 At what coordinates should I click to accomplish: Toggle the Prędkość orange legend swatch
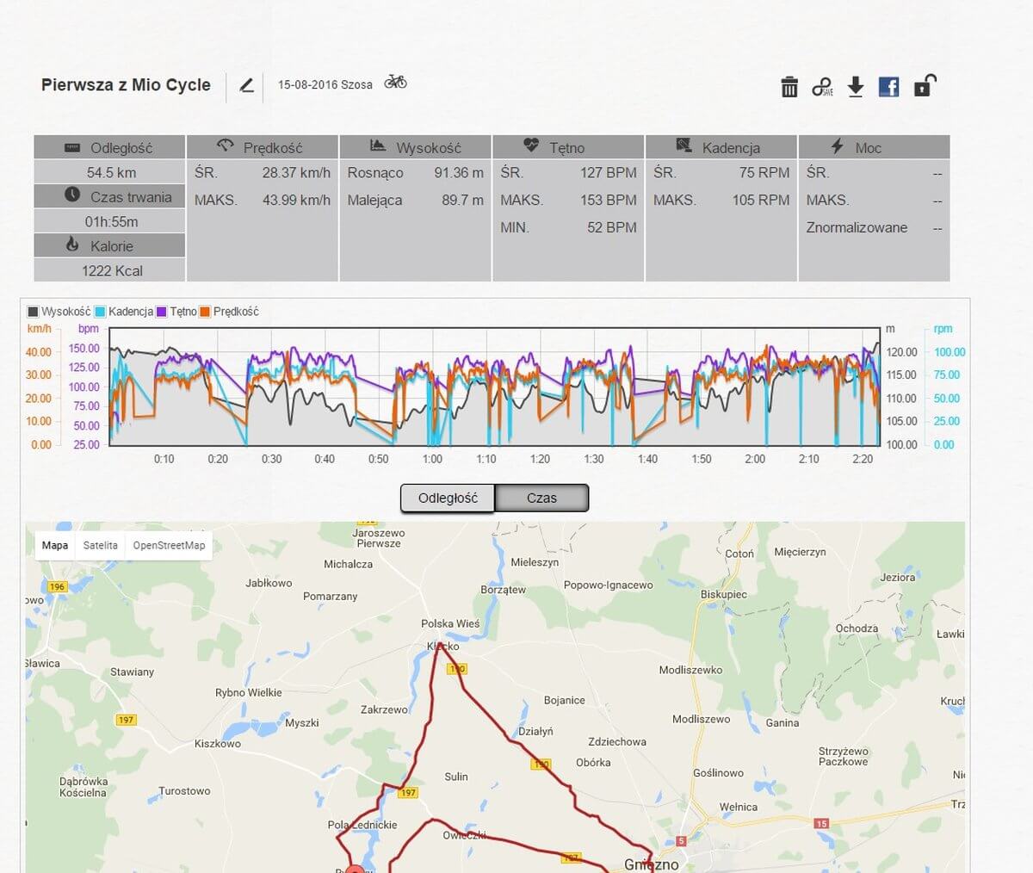205,312
